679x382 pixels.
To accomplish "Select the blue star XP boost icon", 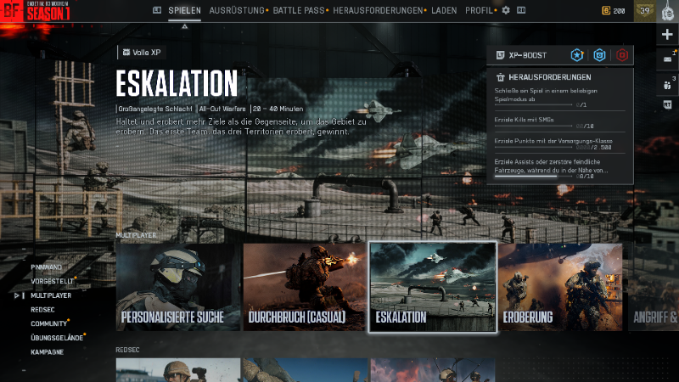I will click(x=577, y=55).
